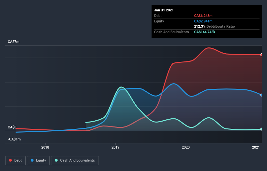
Task: Toggle the Cash And Equivalents legend button
Action: pyautogui.click(x=75, y=161)
